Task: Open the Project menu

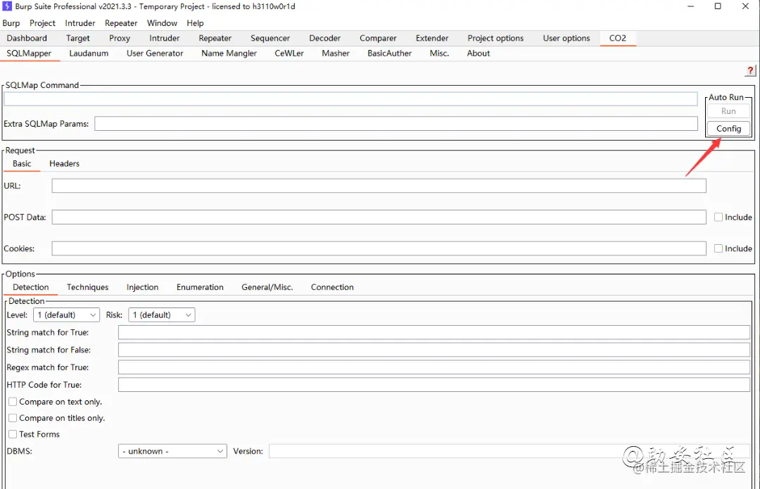Action: pos(43,23)
